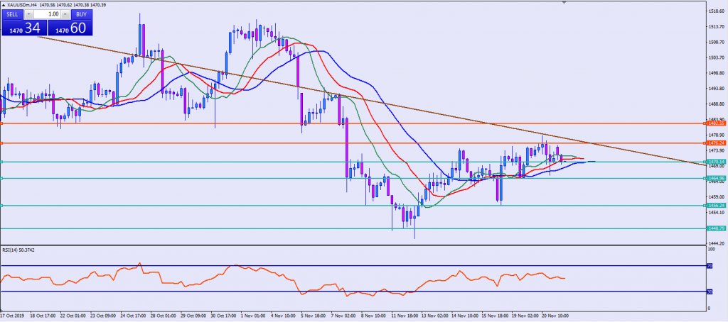Increase trade volume with the up arrow
Screen dimensions: 728x322
[x=64, y=14]
